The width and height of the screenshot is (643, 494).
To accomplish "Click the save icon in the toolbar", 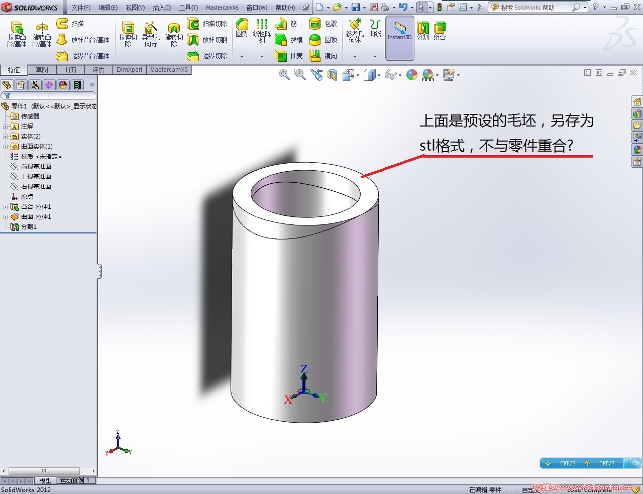I will 356,7.
